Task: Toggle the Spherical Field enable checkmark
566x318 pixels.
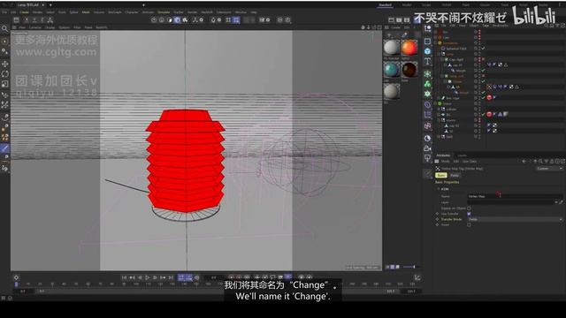Action: 483,49
